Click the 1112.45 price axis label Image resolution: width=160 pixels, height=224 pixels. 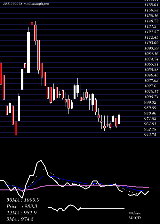point(151,37)
